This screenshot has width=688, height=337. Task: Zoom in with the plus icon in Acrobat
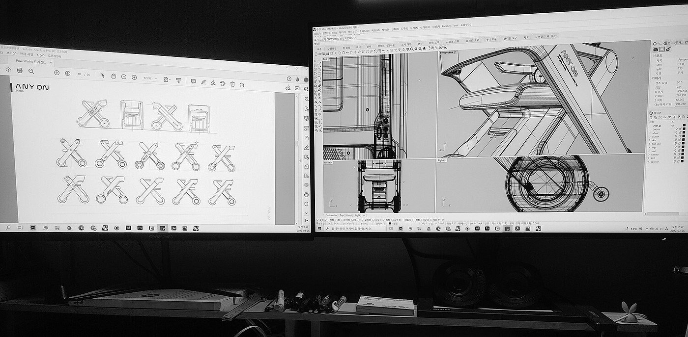pos(134,77)
